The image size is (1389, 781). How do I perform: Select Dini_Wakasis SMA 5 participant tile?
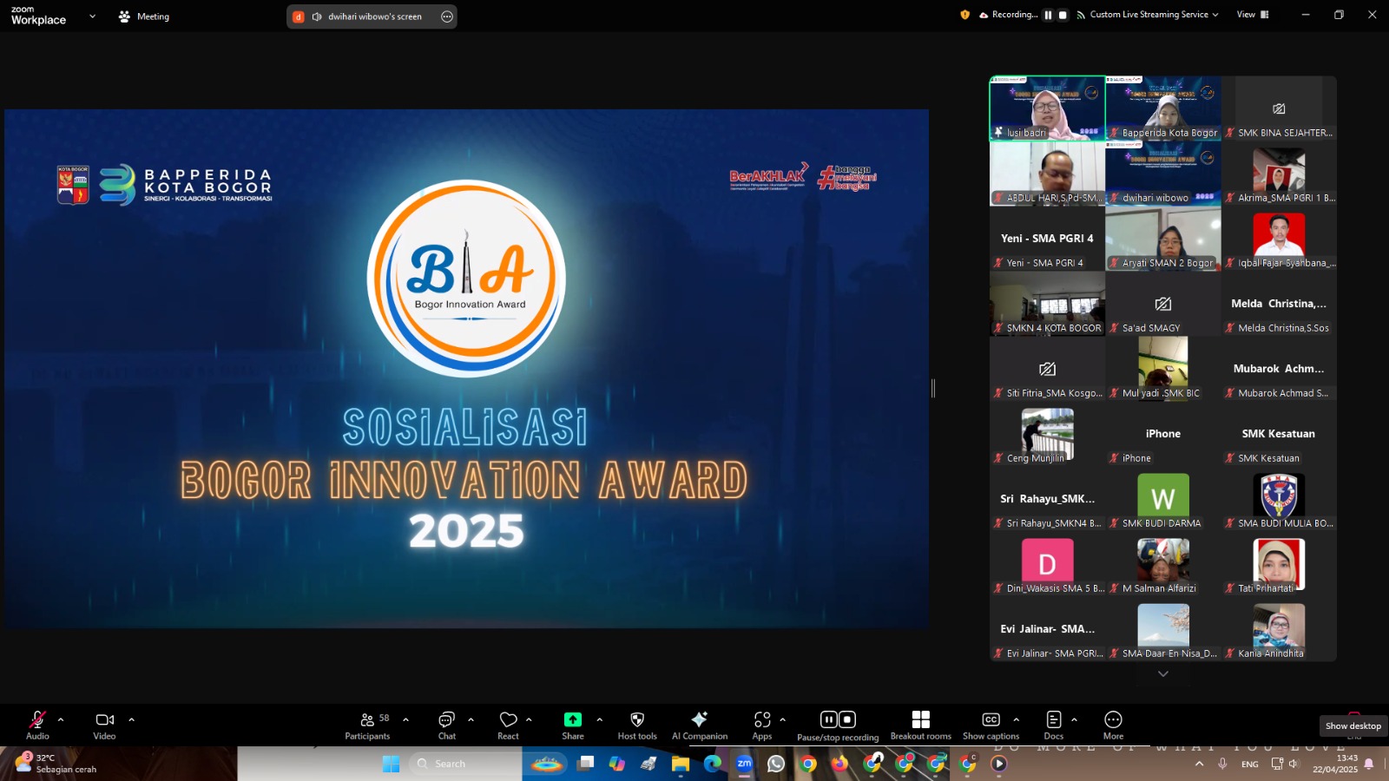[1048, 564]
